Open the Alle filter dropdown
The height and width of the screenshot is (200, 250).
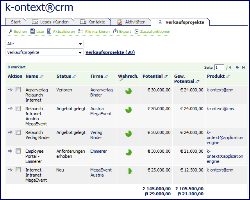tap(45, 44)
